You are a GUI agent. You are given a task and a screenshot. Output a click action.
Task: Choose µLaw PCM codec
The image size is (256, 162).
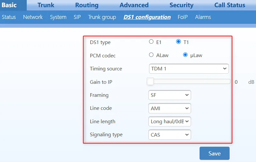click(x=185, y=55)
